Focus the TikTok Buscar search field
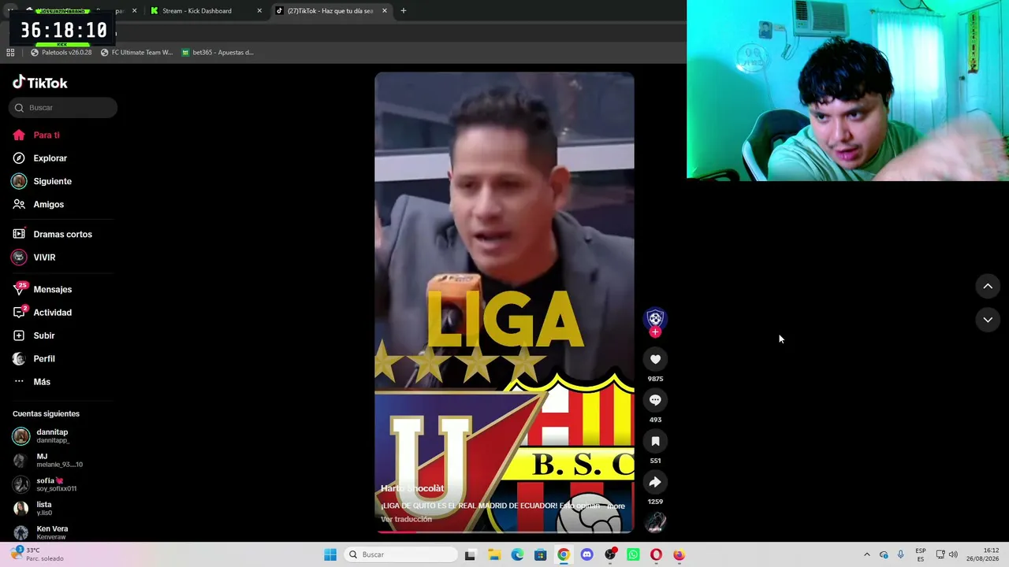This screenshot has width=1009, height=567. 63,108
